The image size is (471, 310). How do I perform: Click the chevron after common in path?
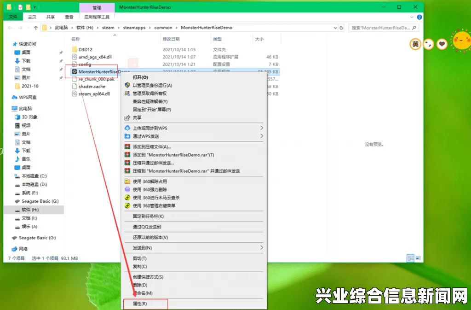pos(177,28)
